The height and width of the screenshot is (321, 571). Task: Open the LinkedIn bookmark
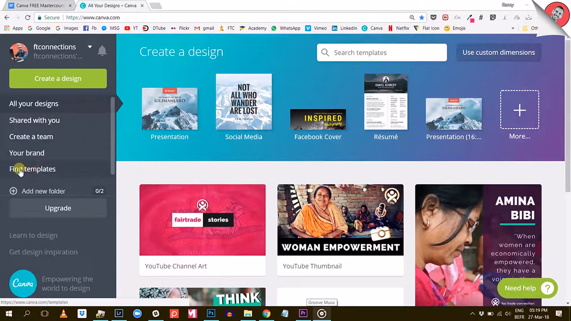click(x=344, y=28)
